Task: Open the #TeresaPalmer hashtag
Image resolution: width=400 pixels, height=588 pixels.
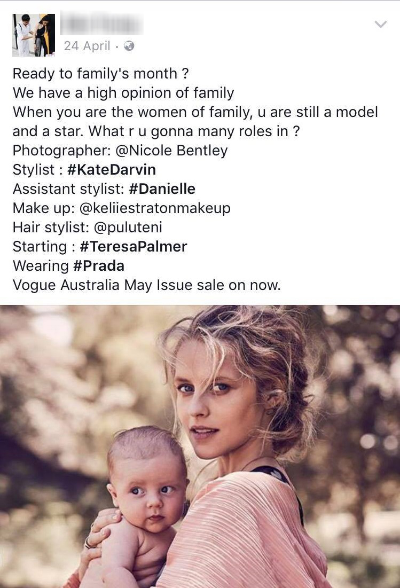Action: tap(133, 246)
